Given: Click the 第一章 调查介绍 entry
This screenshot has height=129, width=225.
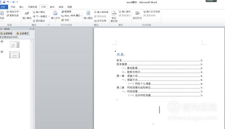Looking at the screenshot, I should click(160, 76).
